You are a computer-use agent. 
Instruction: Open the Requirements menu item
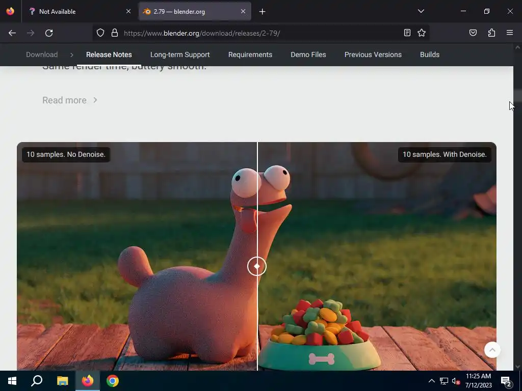250,54
